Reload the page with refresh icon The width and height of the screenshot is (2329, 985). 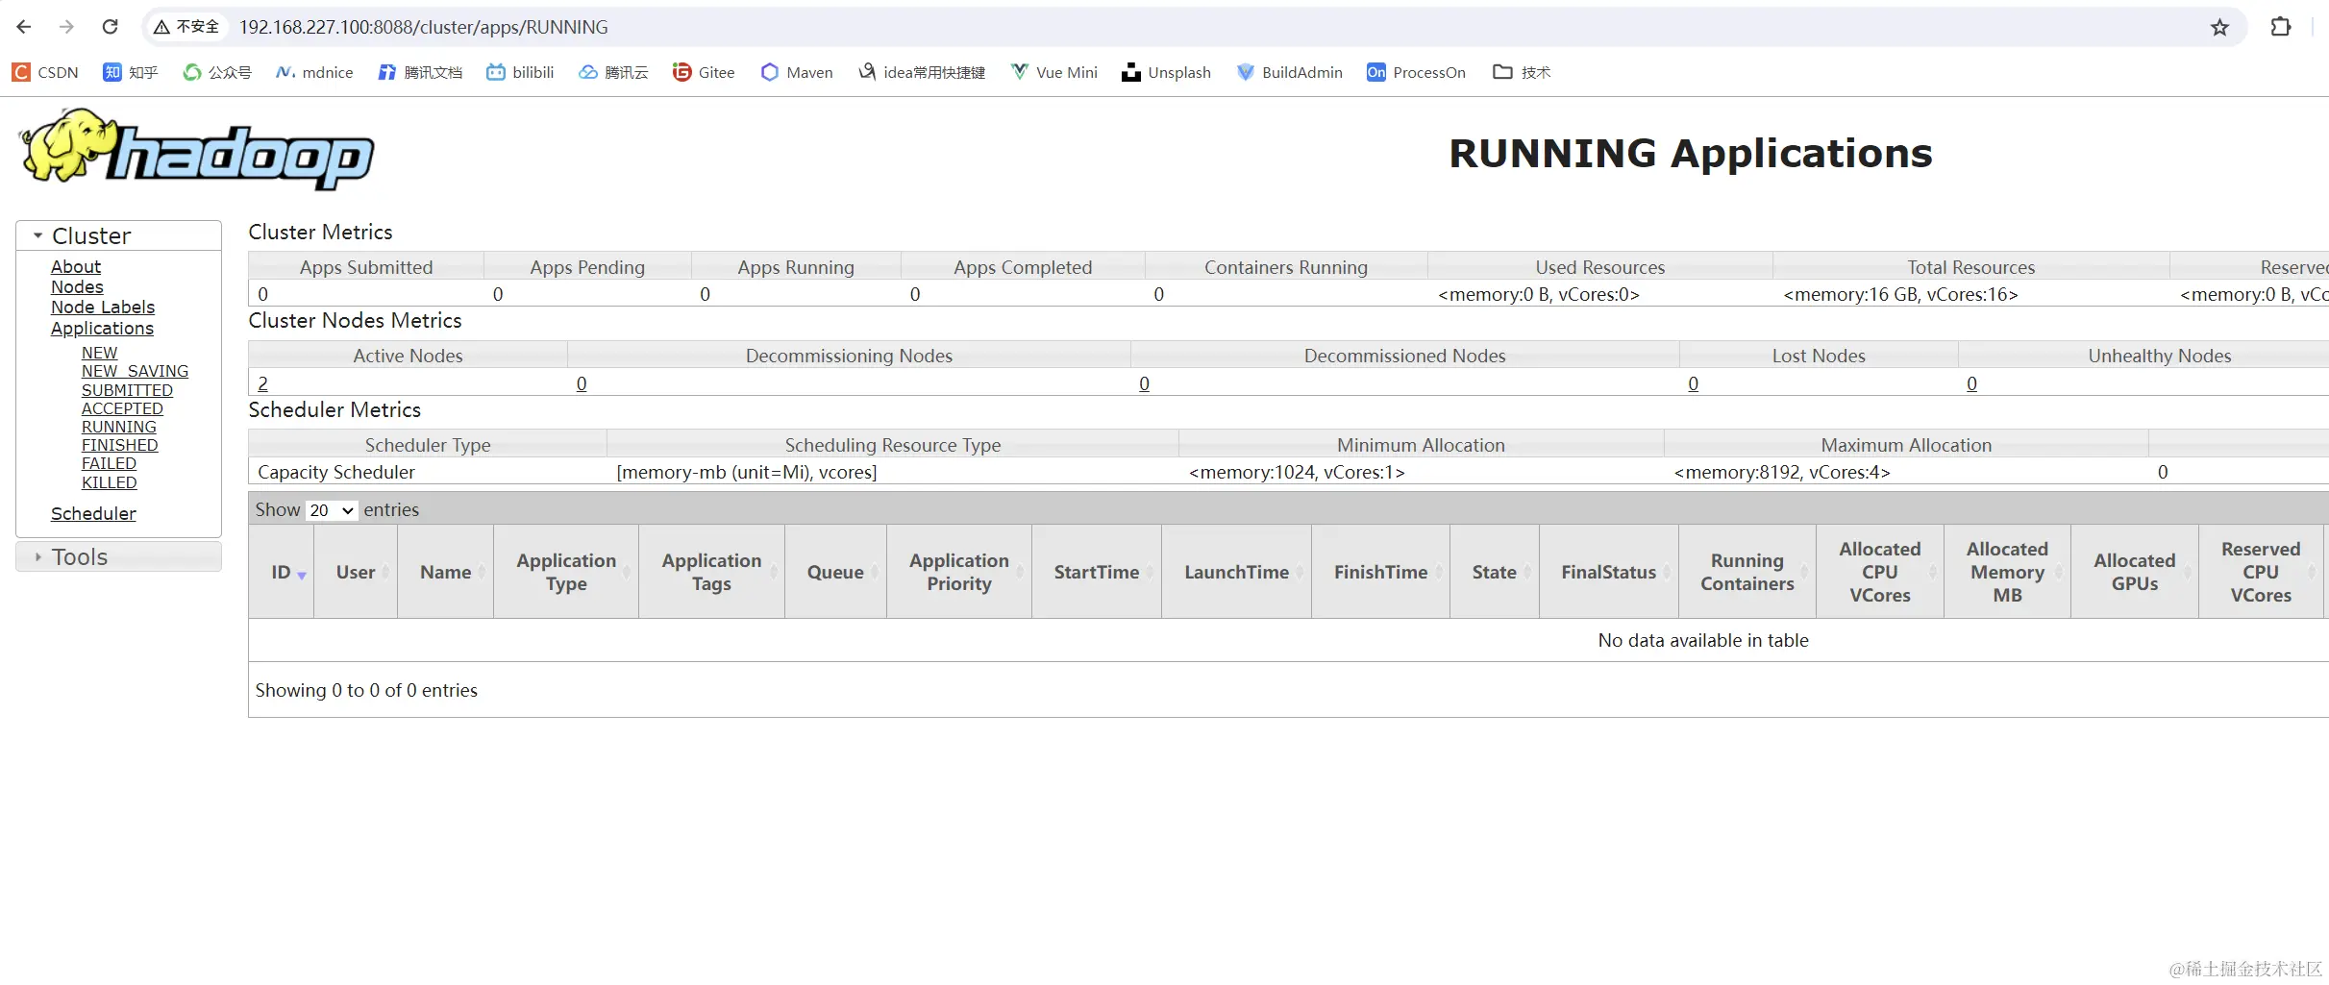point(111,27)
